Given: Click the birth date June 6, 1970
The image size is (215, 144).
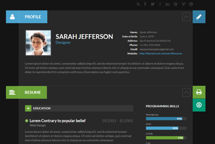Looking at the screenshot, I should point(147,36).
